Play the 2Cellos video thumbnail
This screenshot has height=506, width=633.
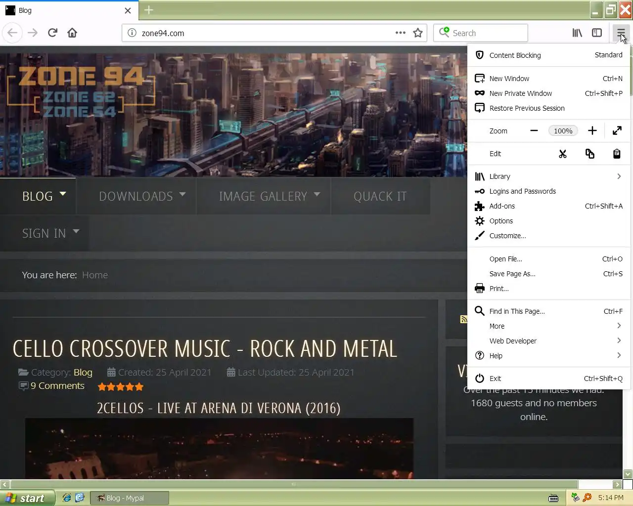[x=219, y=449]
